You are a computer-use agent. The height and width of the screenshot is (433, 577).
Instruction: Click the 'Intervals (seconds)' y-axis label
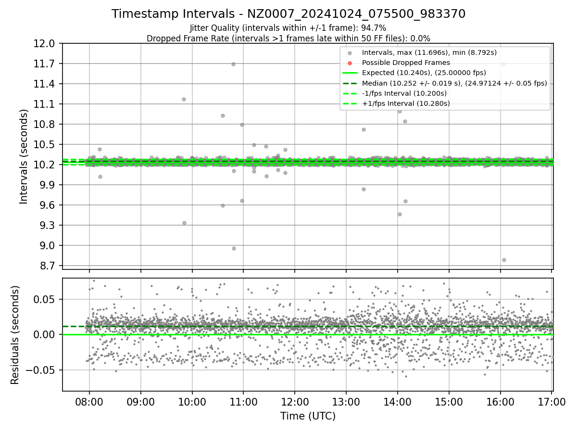(24, 156)
